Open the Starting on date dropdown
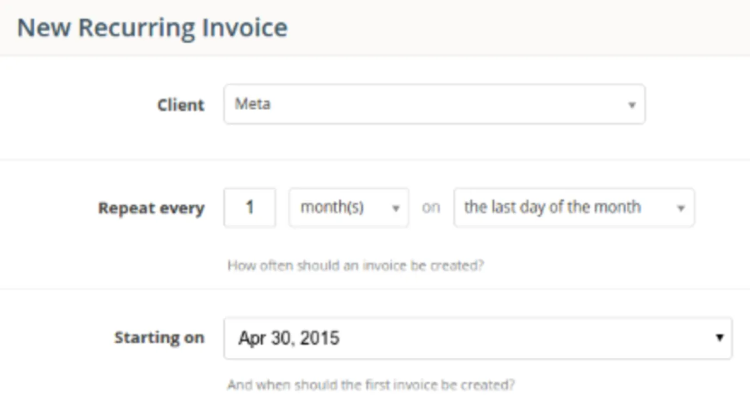Image resolution: width=750 pixels, height=406 pixels. click(477, 338)
